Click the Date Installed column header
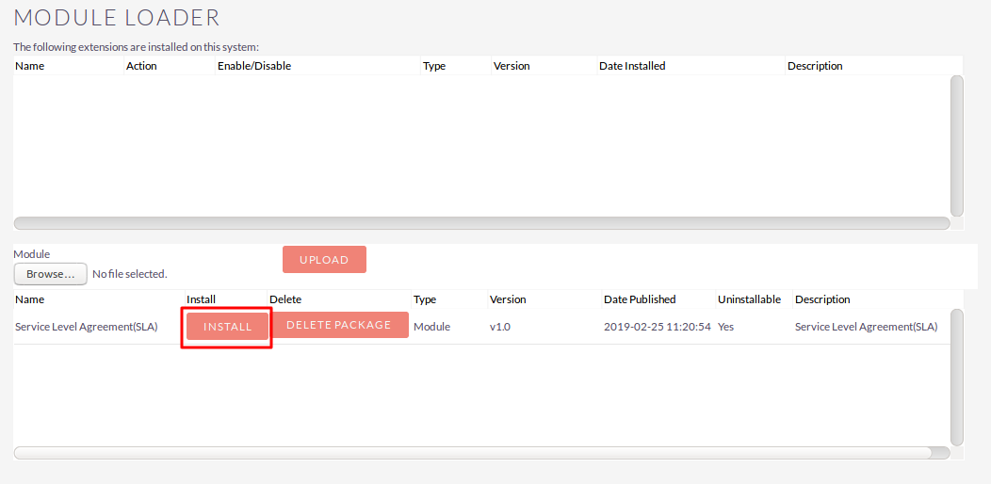 coord(632,66)
